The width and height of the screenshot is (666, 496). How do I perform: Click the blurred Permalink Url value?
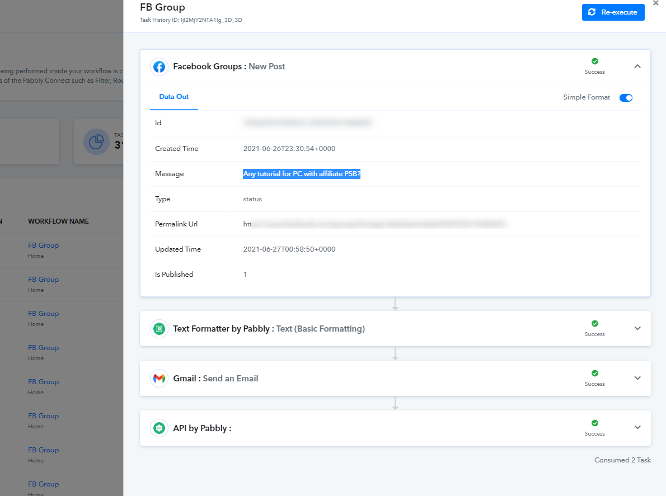point(374,224)
